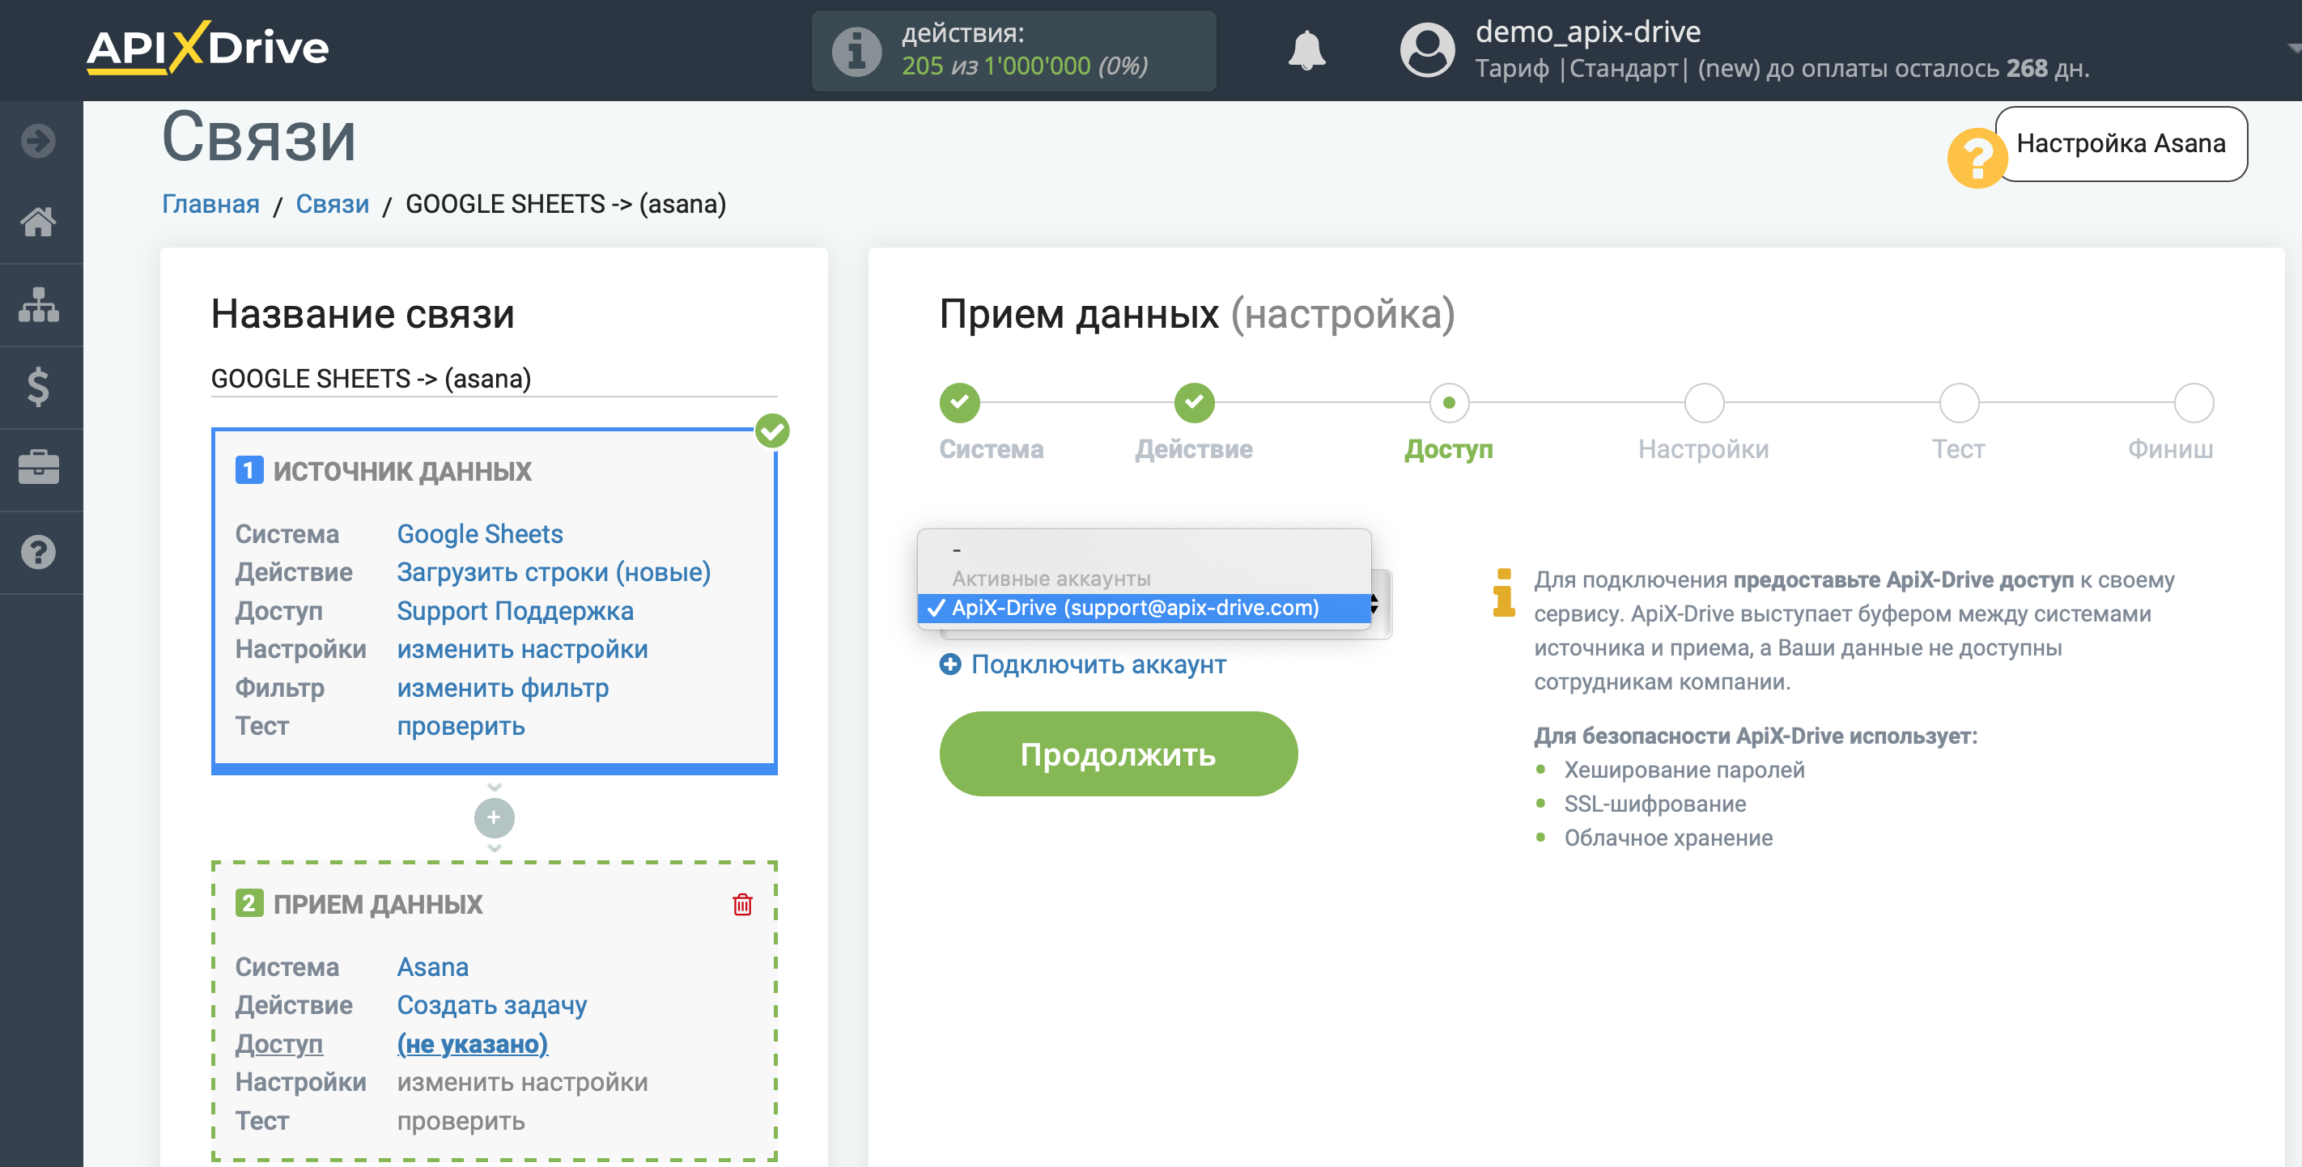The height and width of the screenshot is (1167, 2302).
Task: Click the Система step label
Action: click(x=990, y=448)
